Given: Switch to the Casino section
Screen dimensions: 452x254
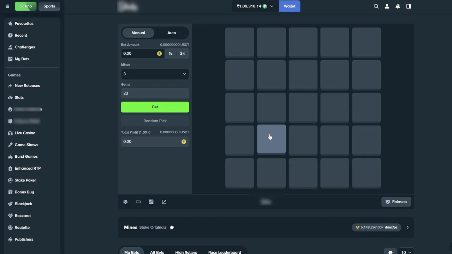Looking at the screenshot, I should point(25,6).
